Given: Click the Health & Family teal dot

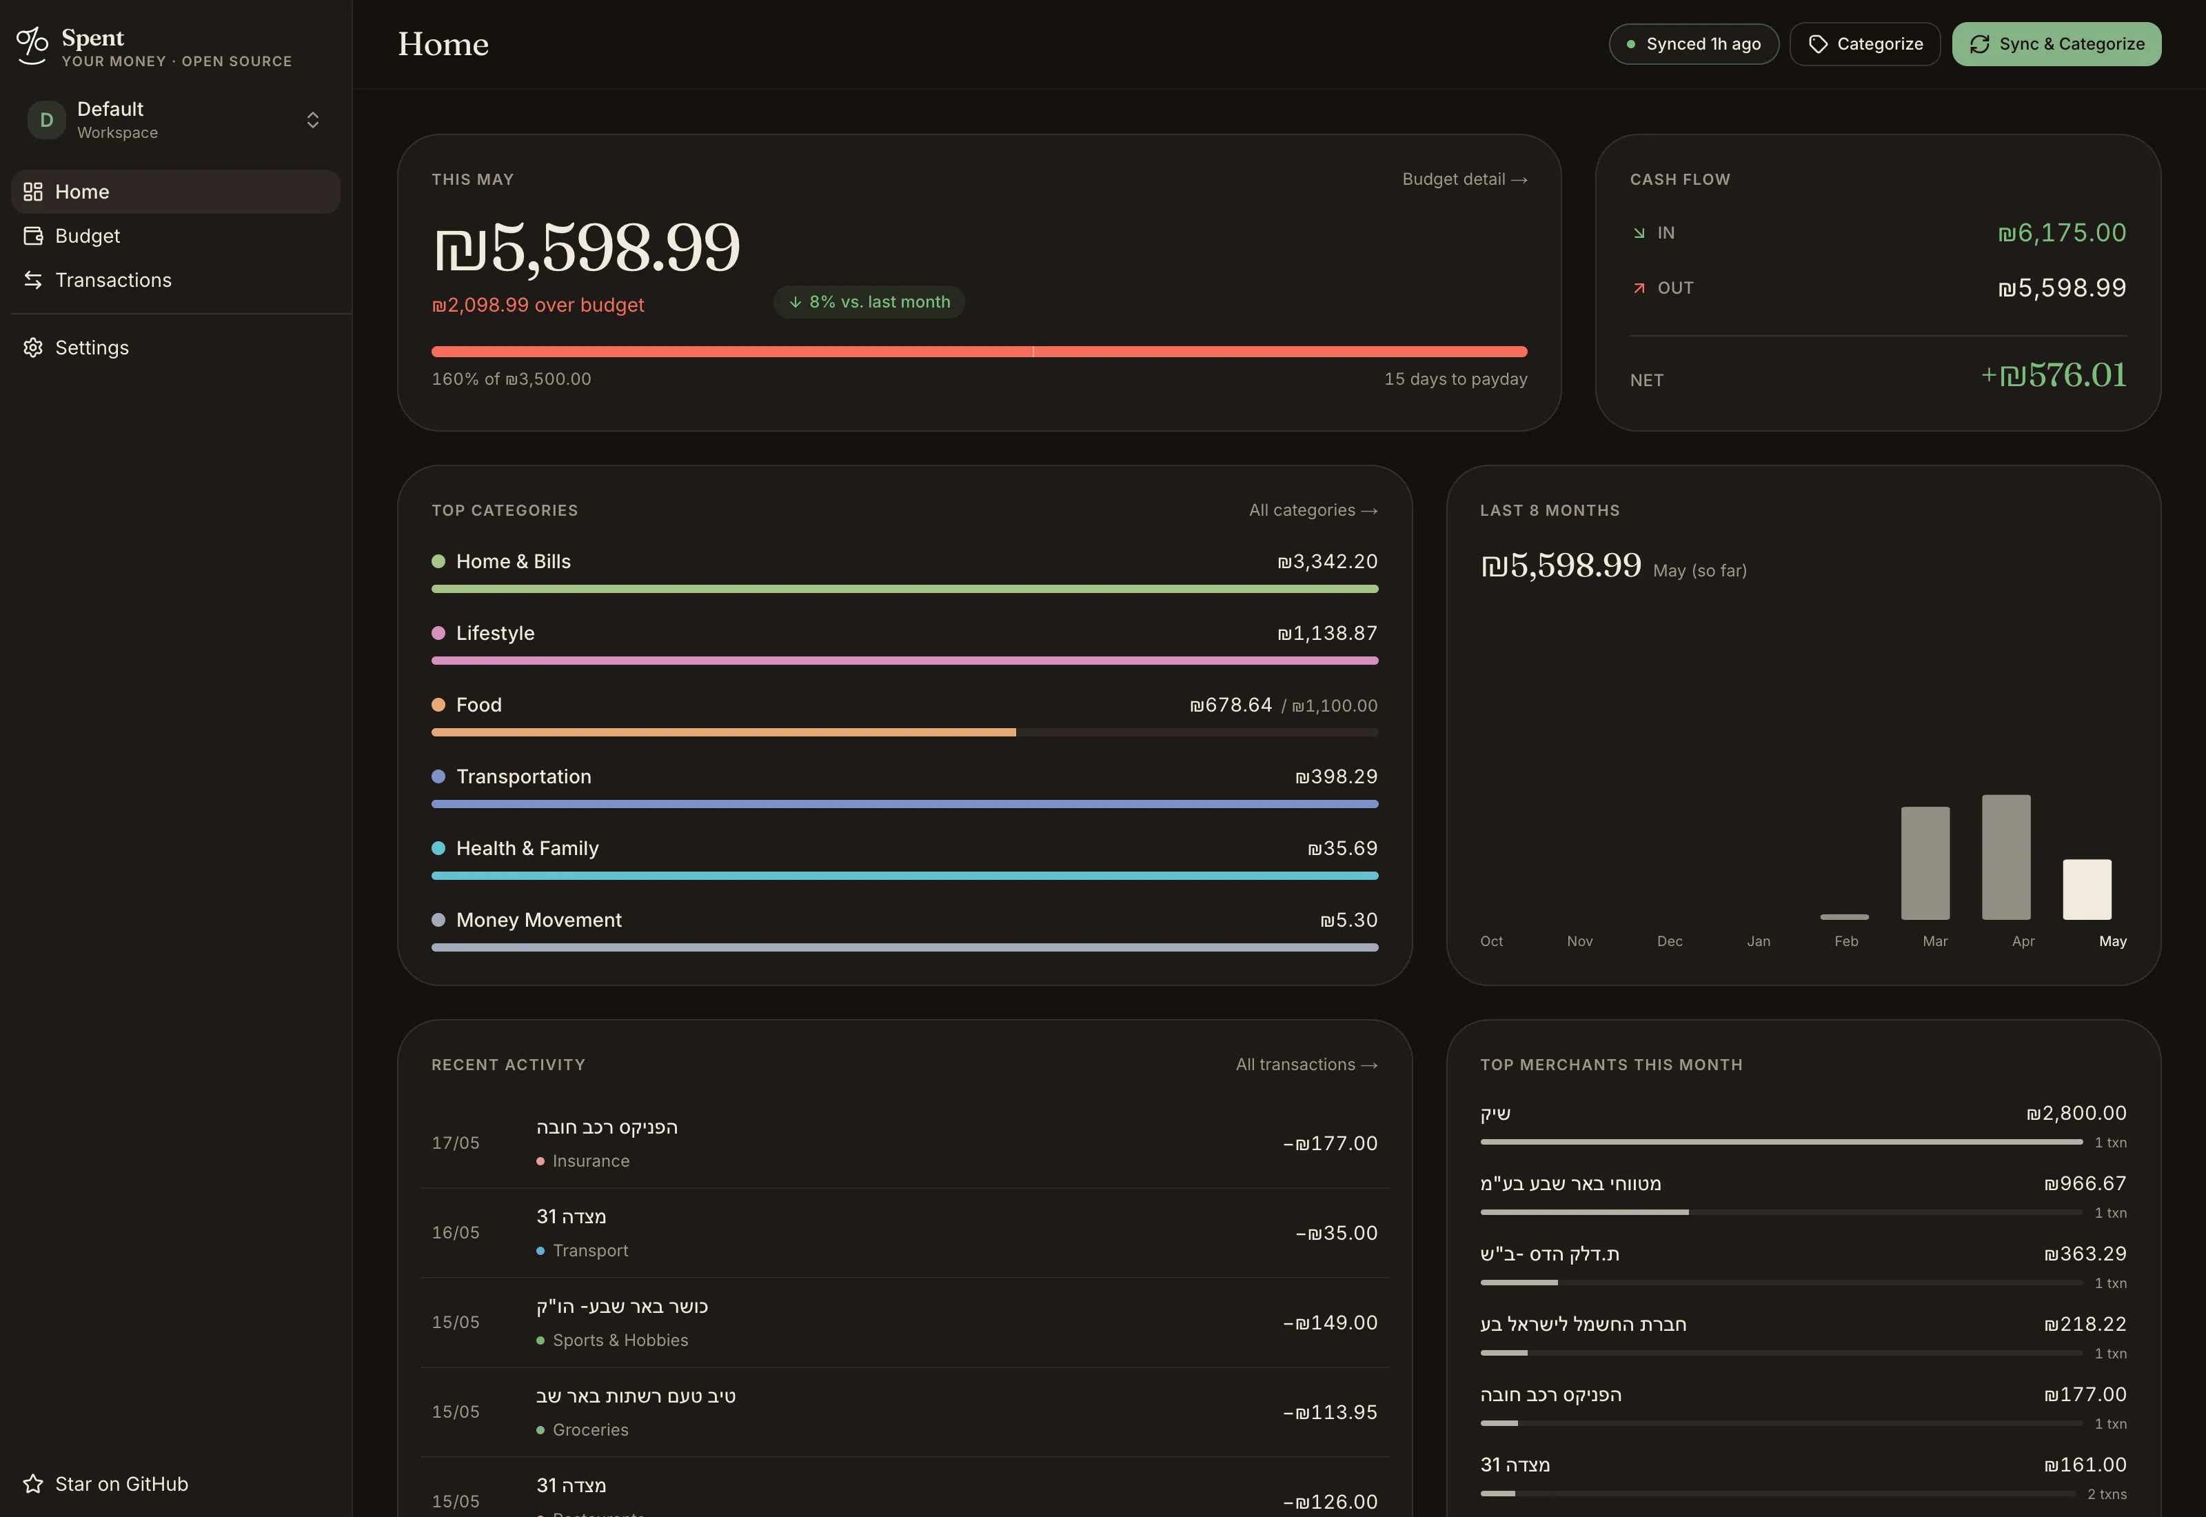Looking at the screenshot, I should (438, 848).
